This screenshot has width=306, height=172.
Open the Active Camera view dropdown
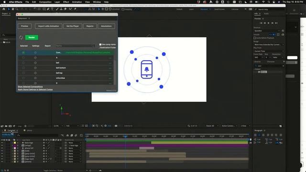(x=229, y=126)
